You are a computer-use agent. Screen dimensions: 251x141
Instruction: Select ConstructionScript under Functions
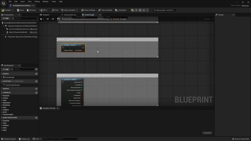point(12,85)
